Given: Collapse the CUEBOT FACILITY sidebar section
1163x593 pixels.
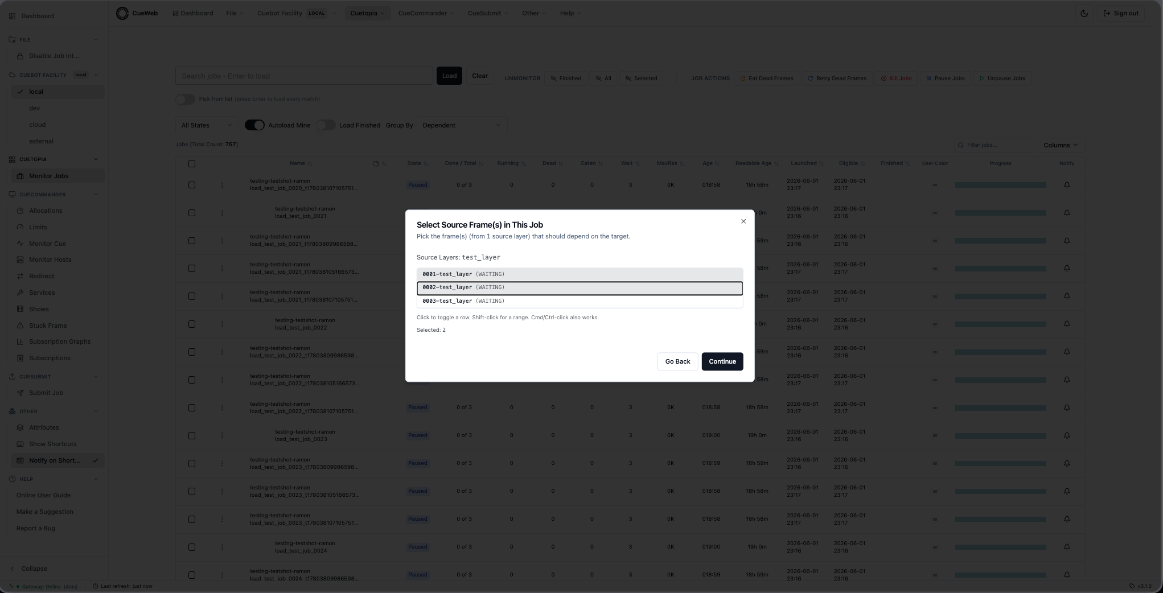Looking at the screenshot, I should [96, 75].
